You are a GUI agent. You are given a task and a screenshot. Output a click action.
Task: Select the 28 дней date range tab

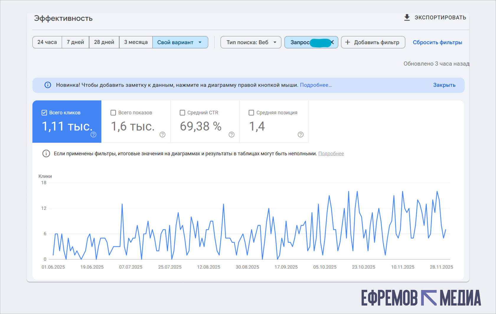[x=104, y=42]
